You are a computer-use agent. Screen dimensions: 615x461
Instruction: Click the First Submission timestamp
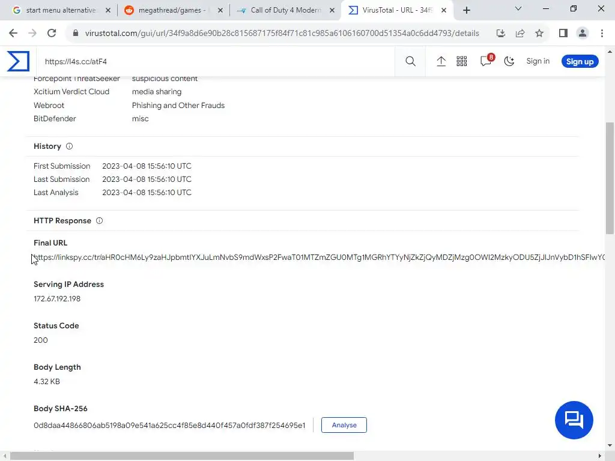click(x=147, y=166)
